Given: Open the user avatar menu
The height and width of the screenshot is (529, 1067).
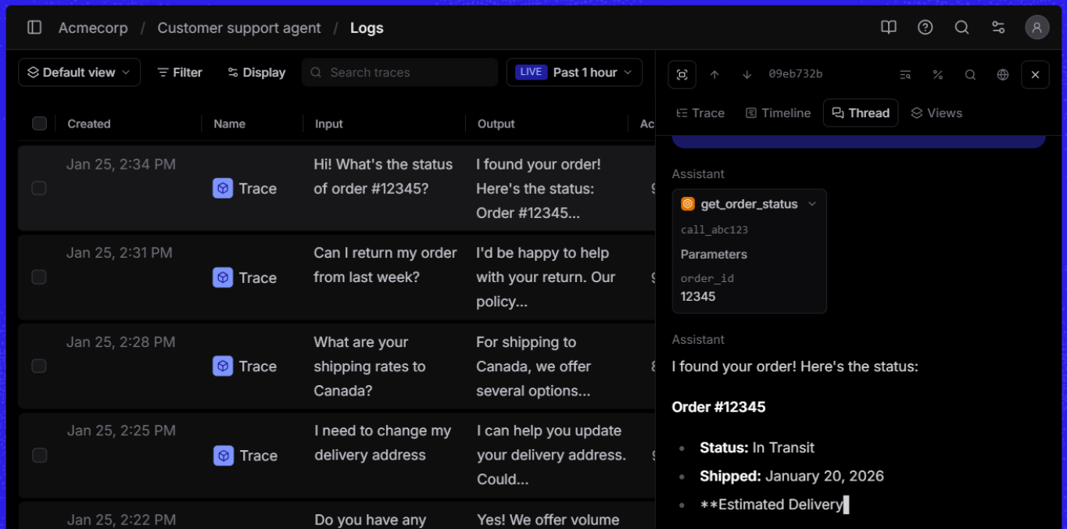Looking at the screenshot, I should 1037,27.
